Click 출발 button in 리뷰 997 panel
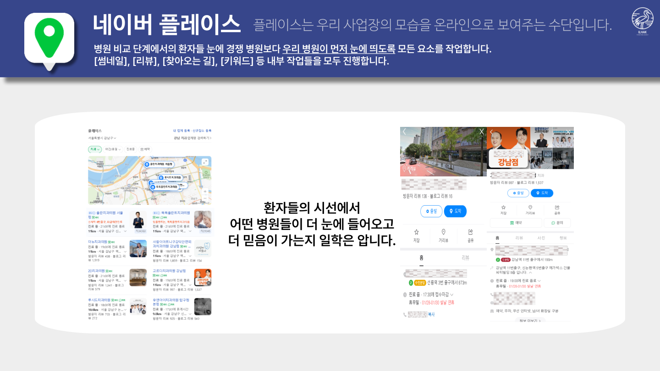Screen dimensions: 660x371 518,193
